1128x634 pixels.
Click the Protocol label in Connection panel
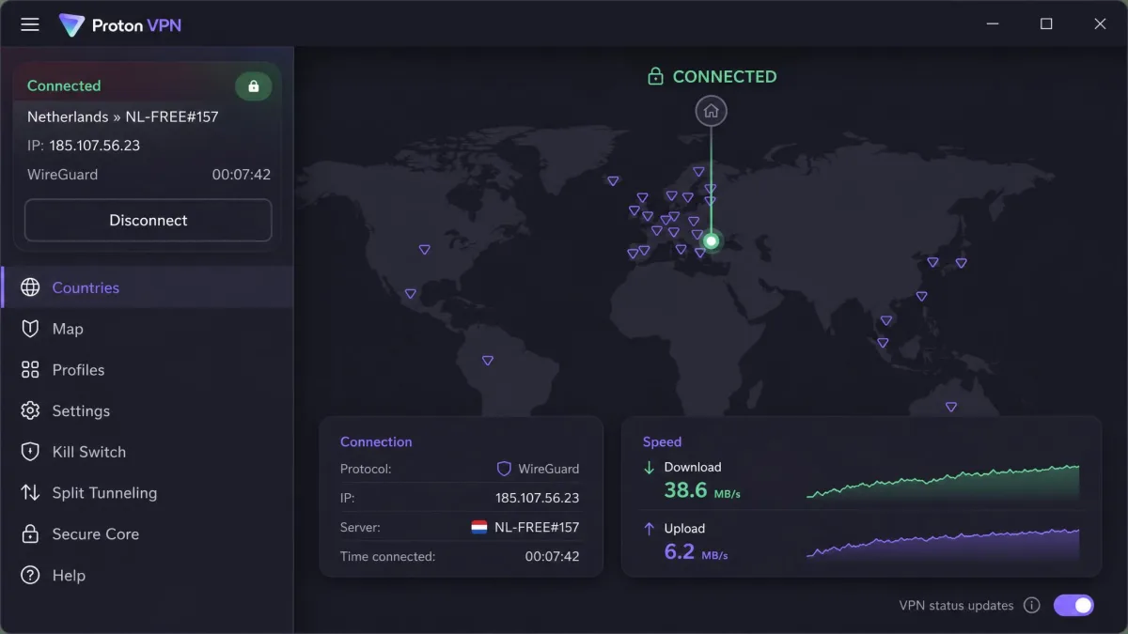[x=366, y=469]
